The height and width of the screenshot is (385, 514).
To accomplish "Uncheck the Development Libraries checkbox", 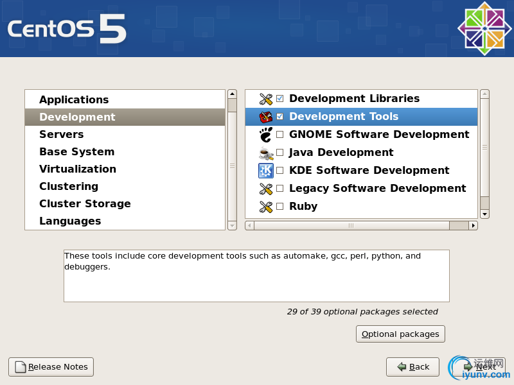I will pyautogui.click(x=280, y=98).
